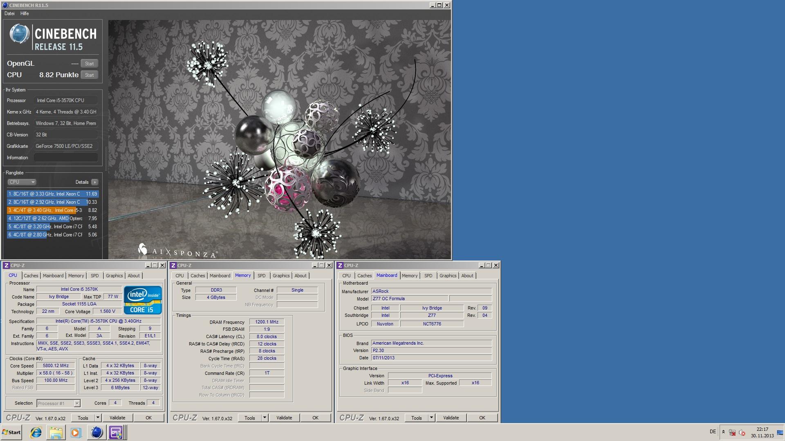Select AMD Opteron 7.95 ranking entry
This screenshot has height=441, width=785.
pyautogui.click(x=53, y=218)
